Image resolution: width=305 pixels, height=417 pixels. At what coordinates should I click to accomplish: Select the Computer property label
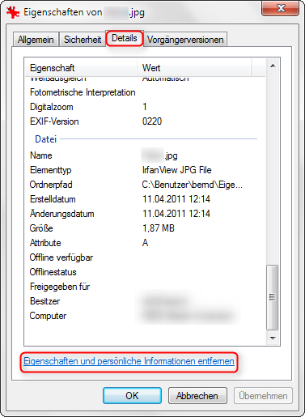tap(48, 316)
